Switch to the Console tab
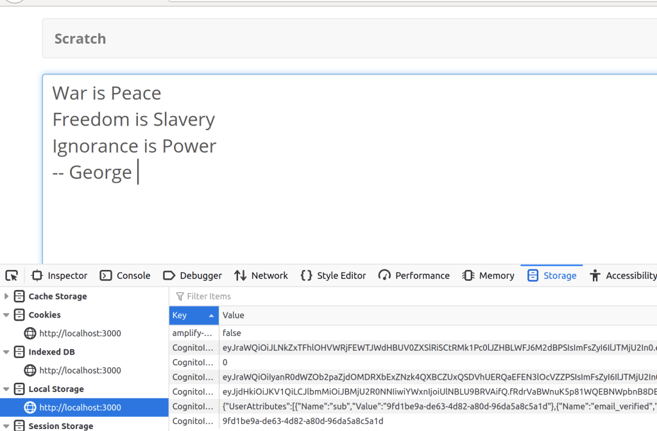The width and height of the screenshot is (657, 431). click(x=125, y=276)
